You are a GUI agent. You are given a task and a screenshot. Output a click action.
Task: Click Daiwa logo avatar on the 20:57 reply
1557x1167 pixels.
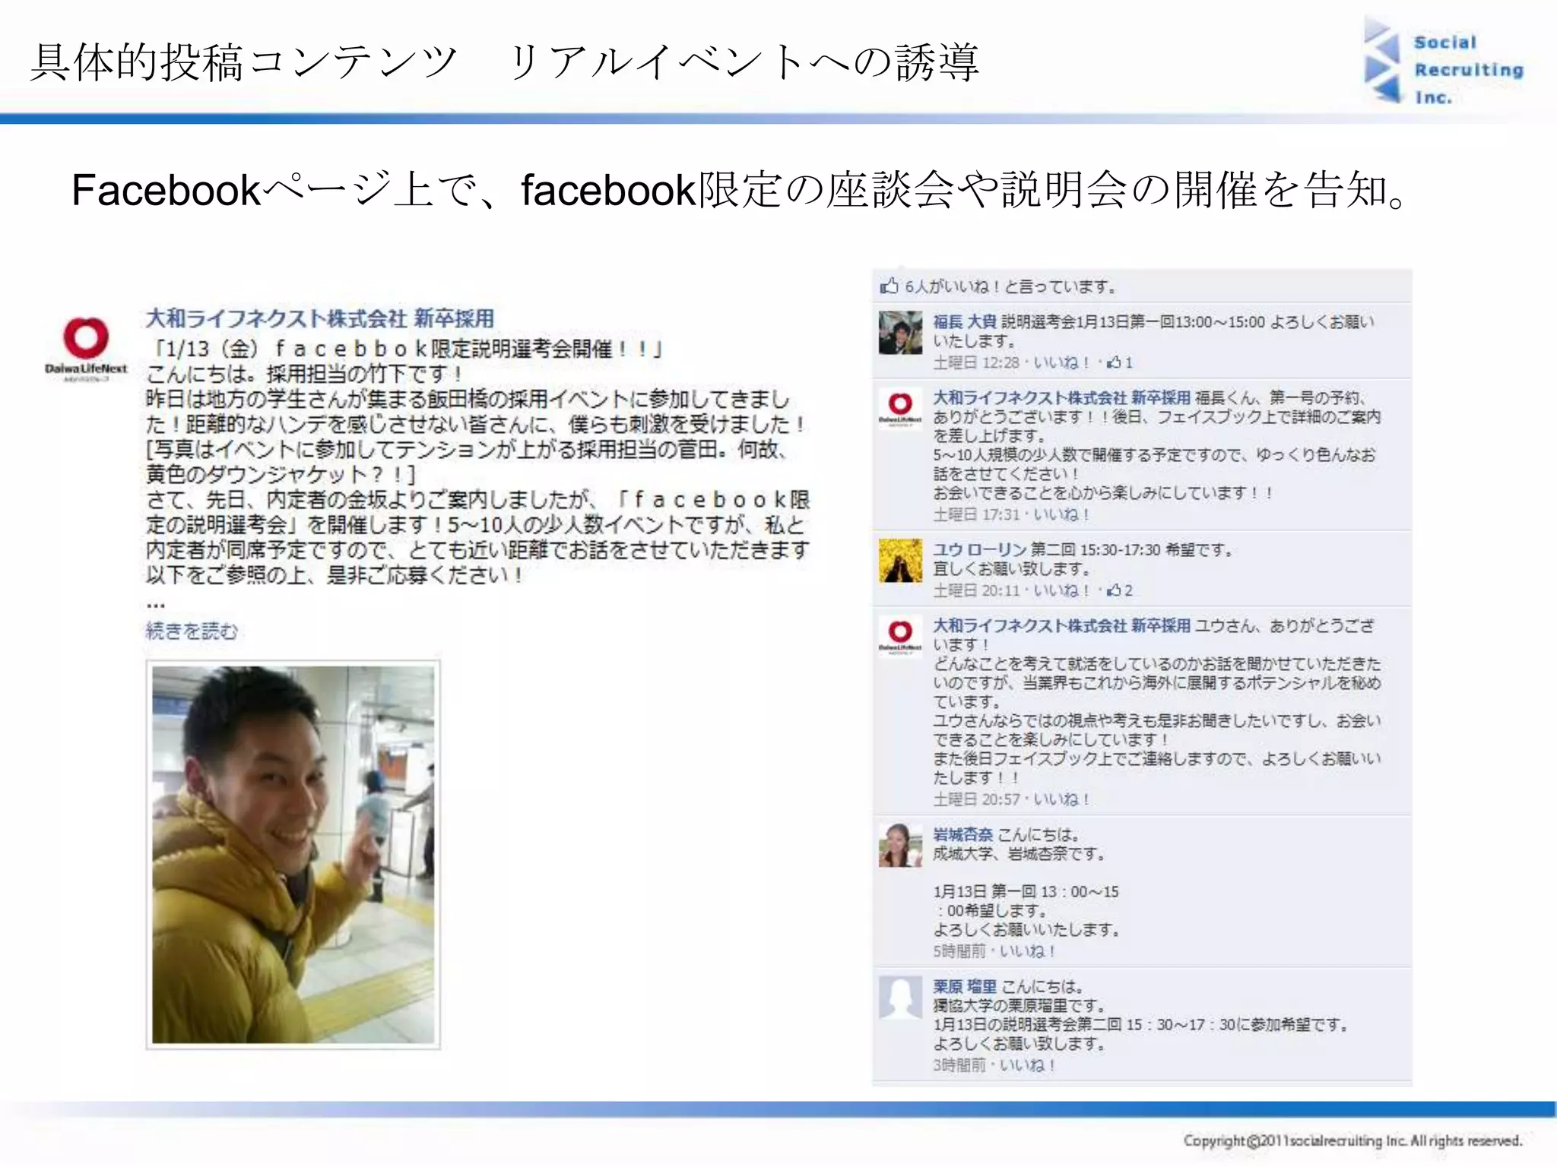[900, 637]
